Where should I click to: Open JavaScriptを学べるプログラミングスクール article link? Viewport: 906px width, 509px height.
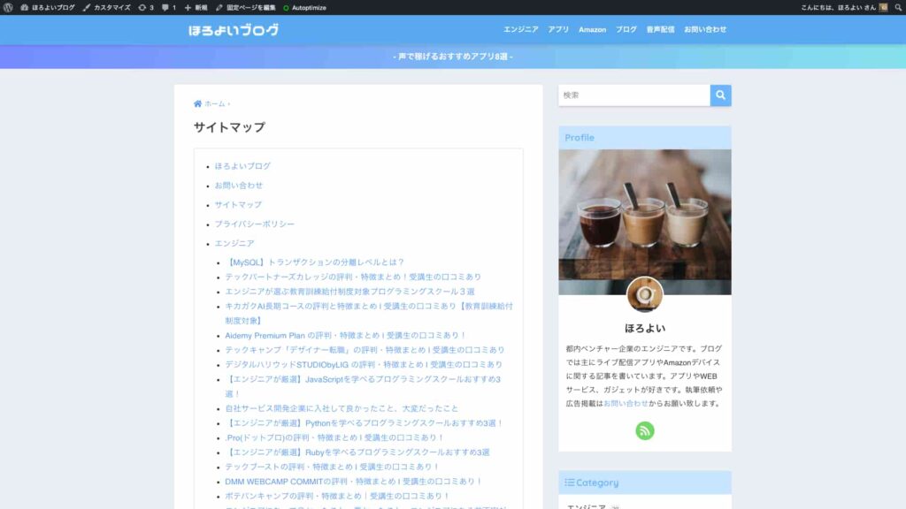(x=363, y=387)
